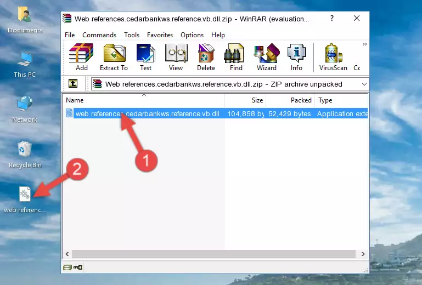422x285 pixels.
Task: Sort the list by Size column
Action: click(245, 100)
